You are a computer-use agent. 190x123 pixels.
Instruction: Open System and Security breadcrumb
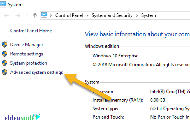[x=112, y=15]
